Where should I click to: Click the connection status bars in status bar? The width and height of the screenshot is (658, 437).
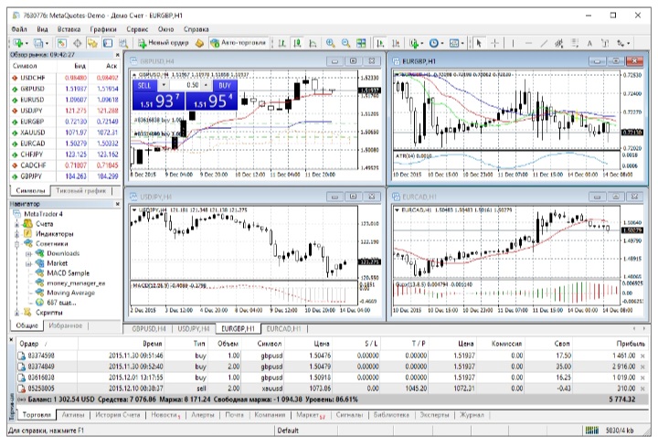coord(592,430)
